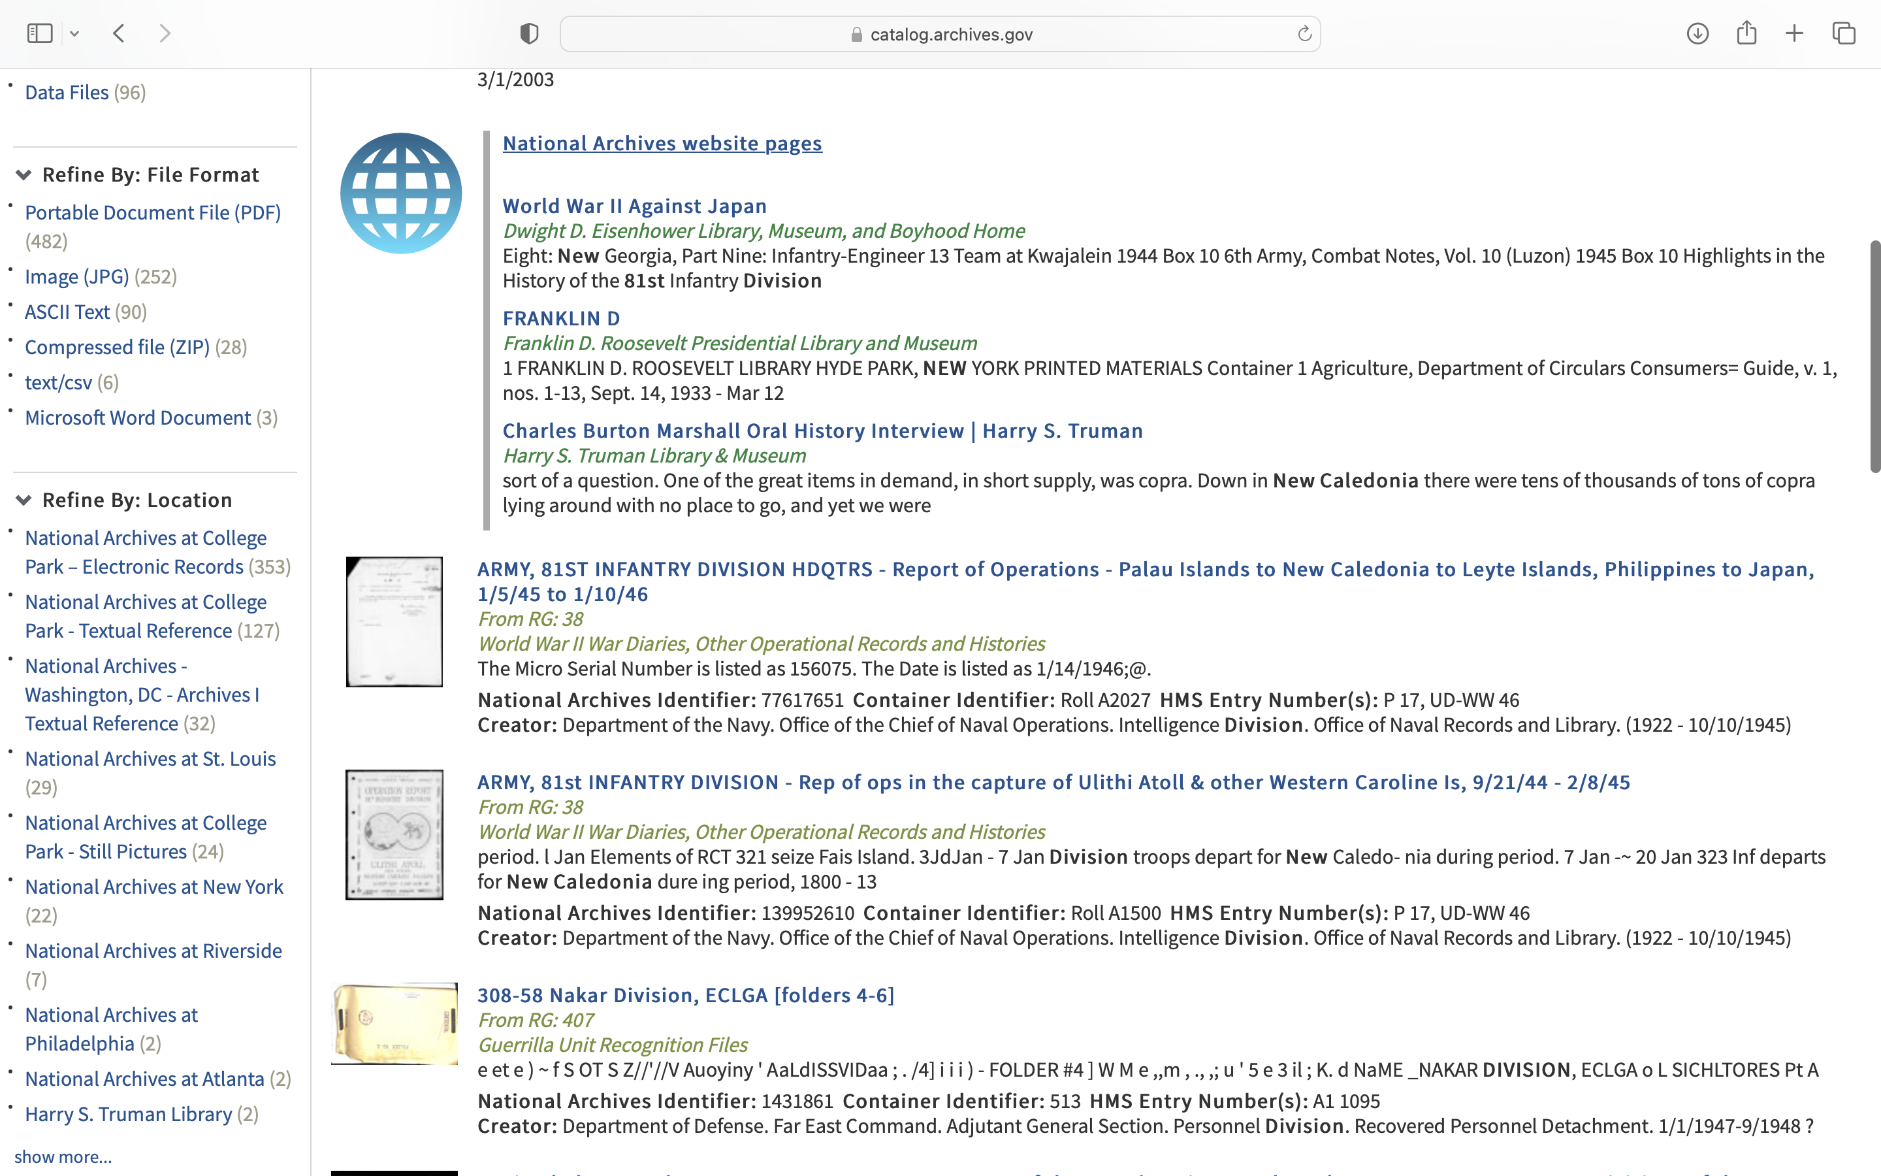This screenshot has height=1176, width=1881.
Task: Filter by Portable Document File (PDF)
Action: point(152,212)
